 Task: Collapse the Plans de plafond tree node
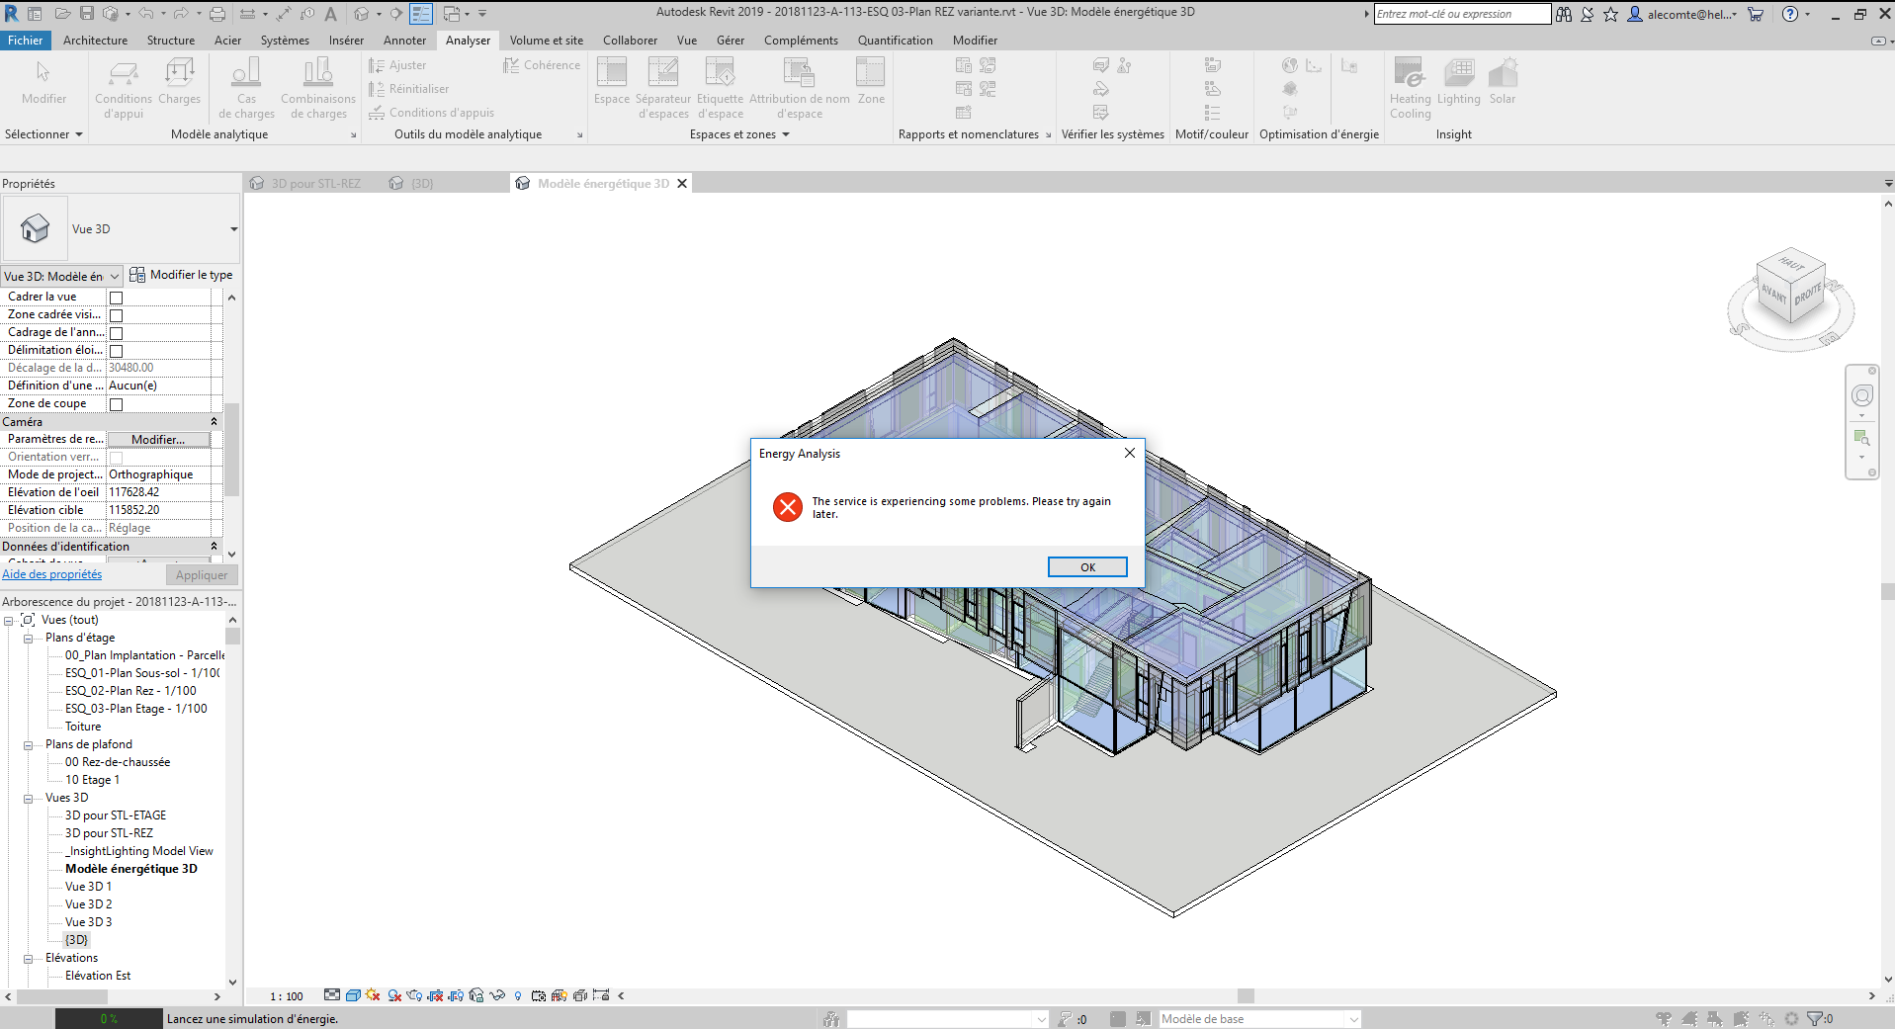[28, 745]
